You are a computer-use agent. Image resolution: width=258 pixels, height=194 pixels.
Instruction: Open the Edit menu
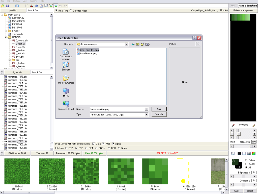click(8, 1)
